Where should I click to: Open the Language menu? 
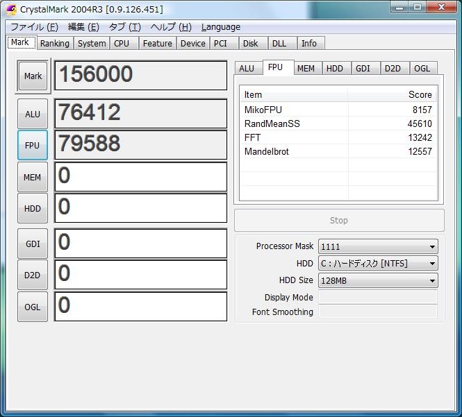coord(220,27)
